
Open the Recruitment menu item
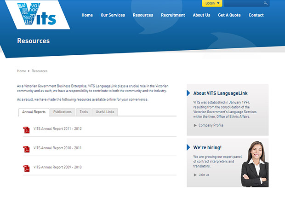click(173, 15)
